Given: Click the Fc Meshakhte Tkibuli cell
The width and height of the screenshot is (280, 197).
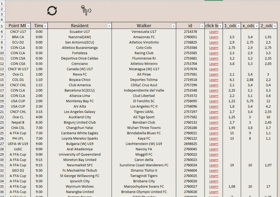Looking at the screenshot, I should pyautogui.click(x=80, y=170).
